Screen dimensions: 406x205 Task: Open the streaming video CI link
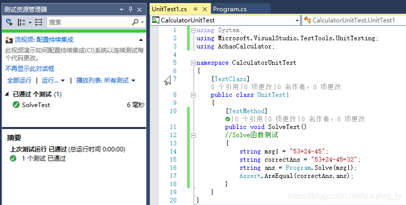coord(44,40)
